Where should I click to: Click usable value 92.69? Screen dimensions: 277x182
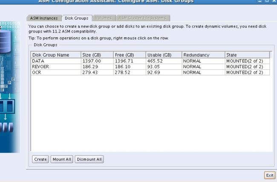click(153, 72)
